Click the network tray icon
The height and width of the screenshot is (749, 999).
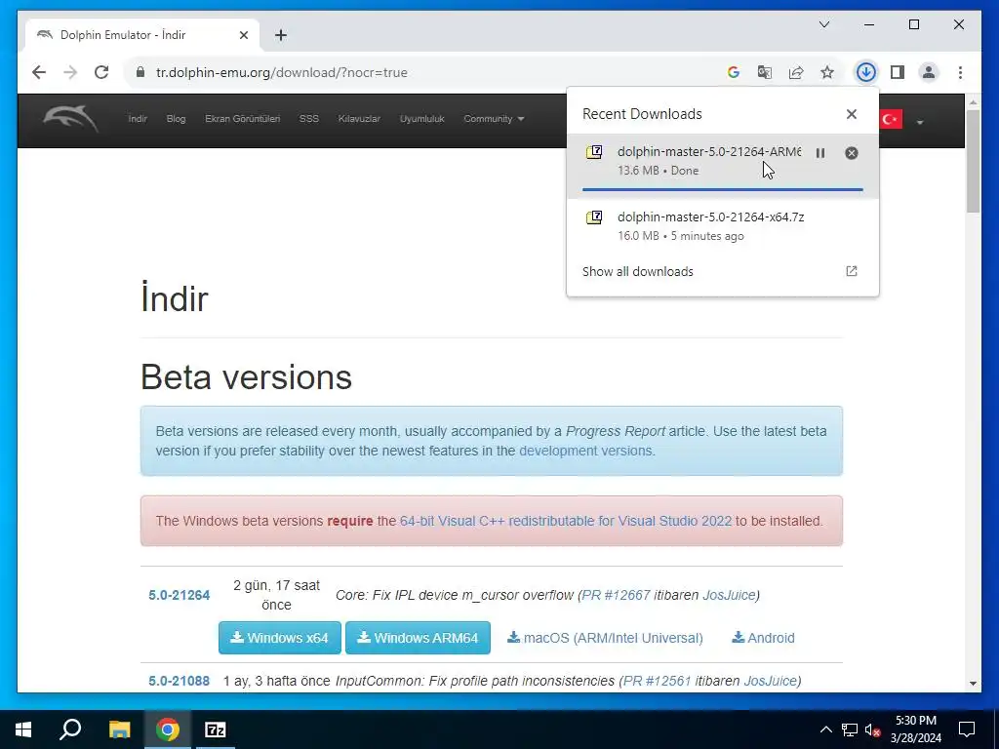850,729
